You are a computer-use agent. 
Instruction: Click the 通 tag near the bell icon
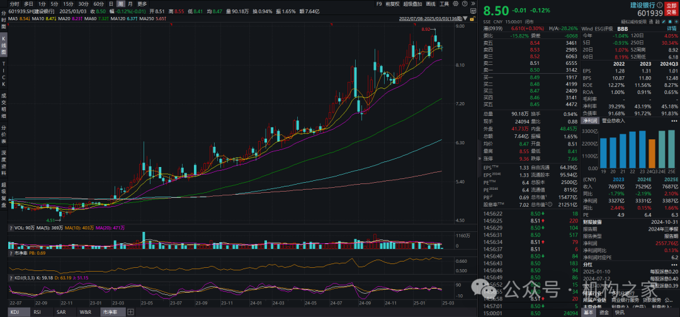(x=650, y=21)
